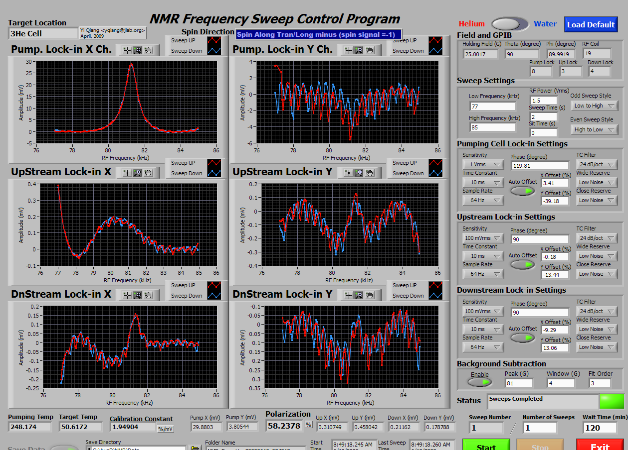Open Downstream Close Reserve dropdown
Viewport: 628px width, 450px height.
pyautogui.click(x=597, y=347)
